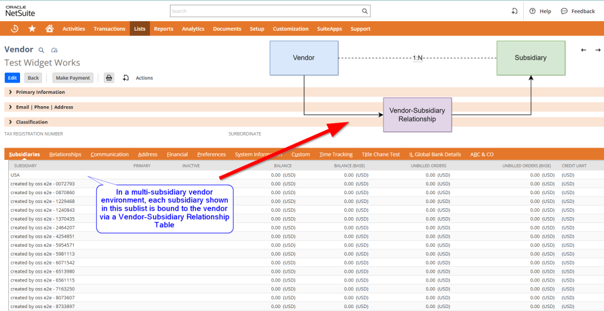The height and width of the screenshot is (311, 604).
Task: Go to the Home house icon
Action: tap(50, 28)
